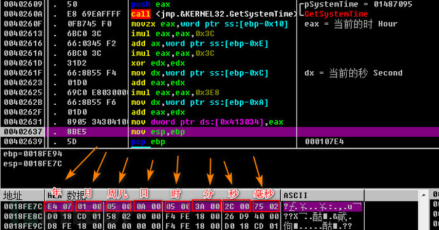Select dump address 0018FE9C
The height and width of the screenshot is (230, 439).
click(23, 226)
